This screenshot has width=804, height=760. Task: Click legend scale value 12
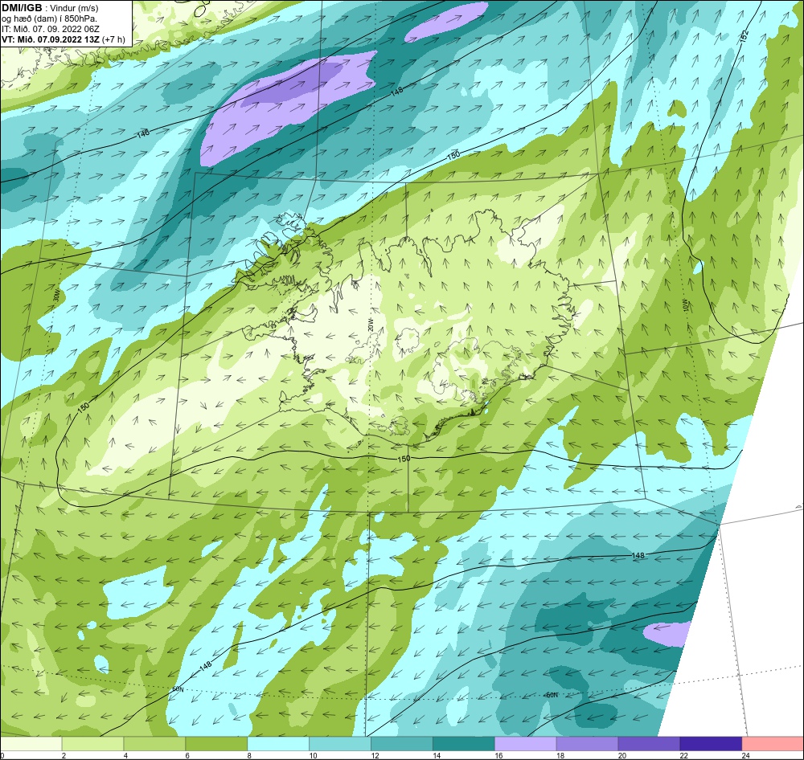pyautogui.click(x=375, y=755)
